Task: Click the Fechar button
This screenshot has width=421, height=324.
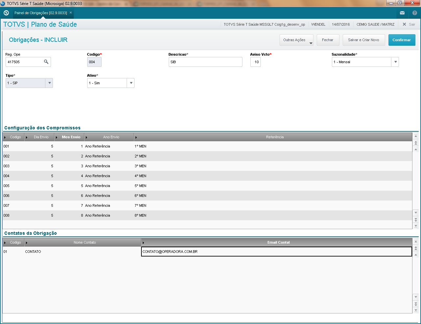Action: [328, 40]
